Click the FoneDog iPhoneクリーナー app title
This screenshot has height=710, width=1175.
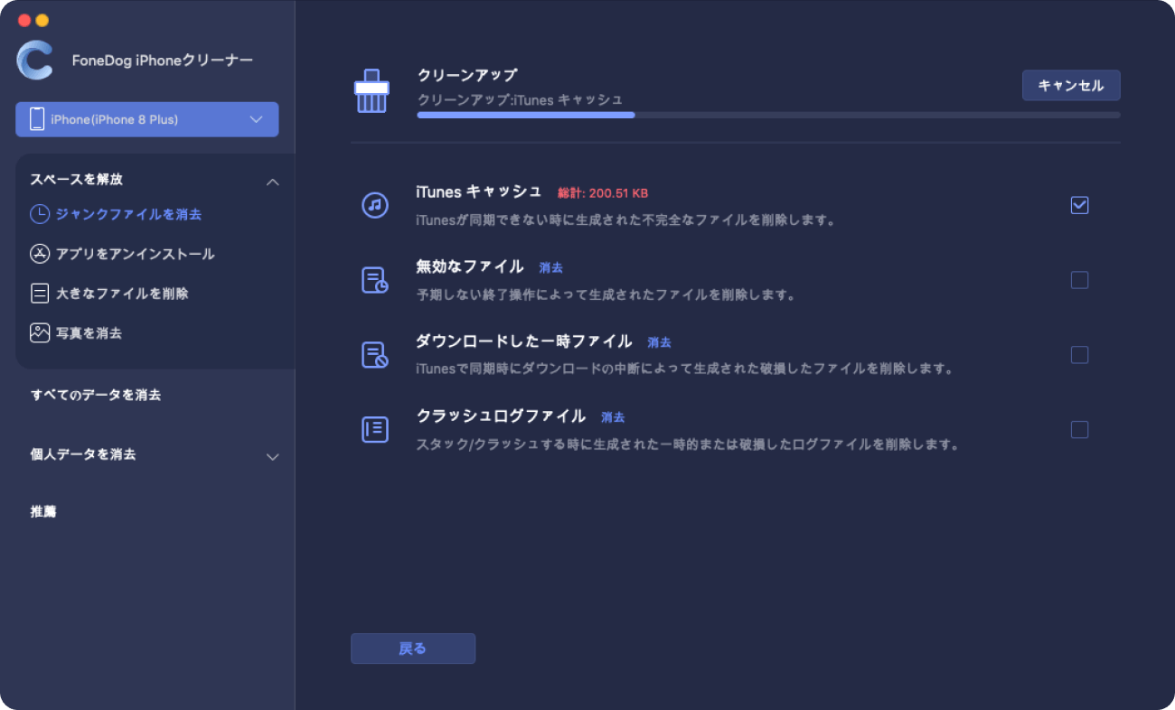tap(163, 61)
